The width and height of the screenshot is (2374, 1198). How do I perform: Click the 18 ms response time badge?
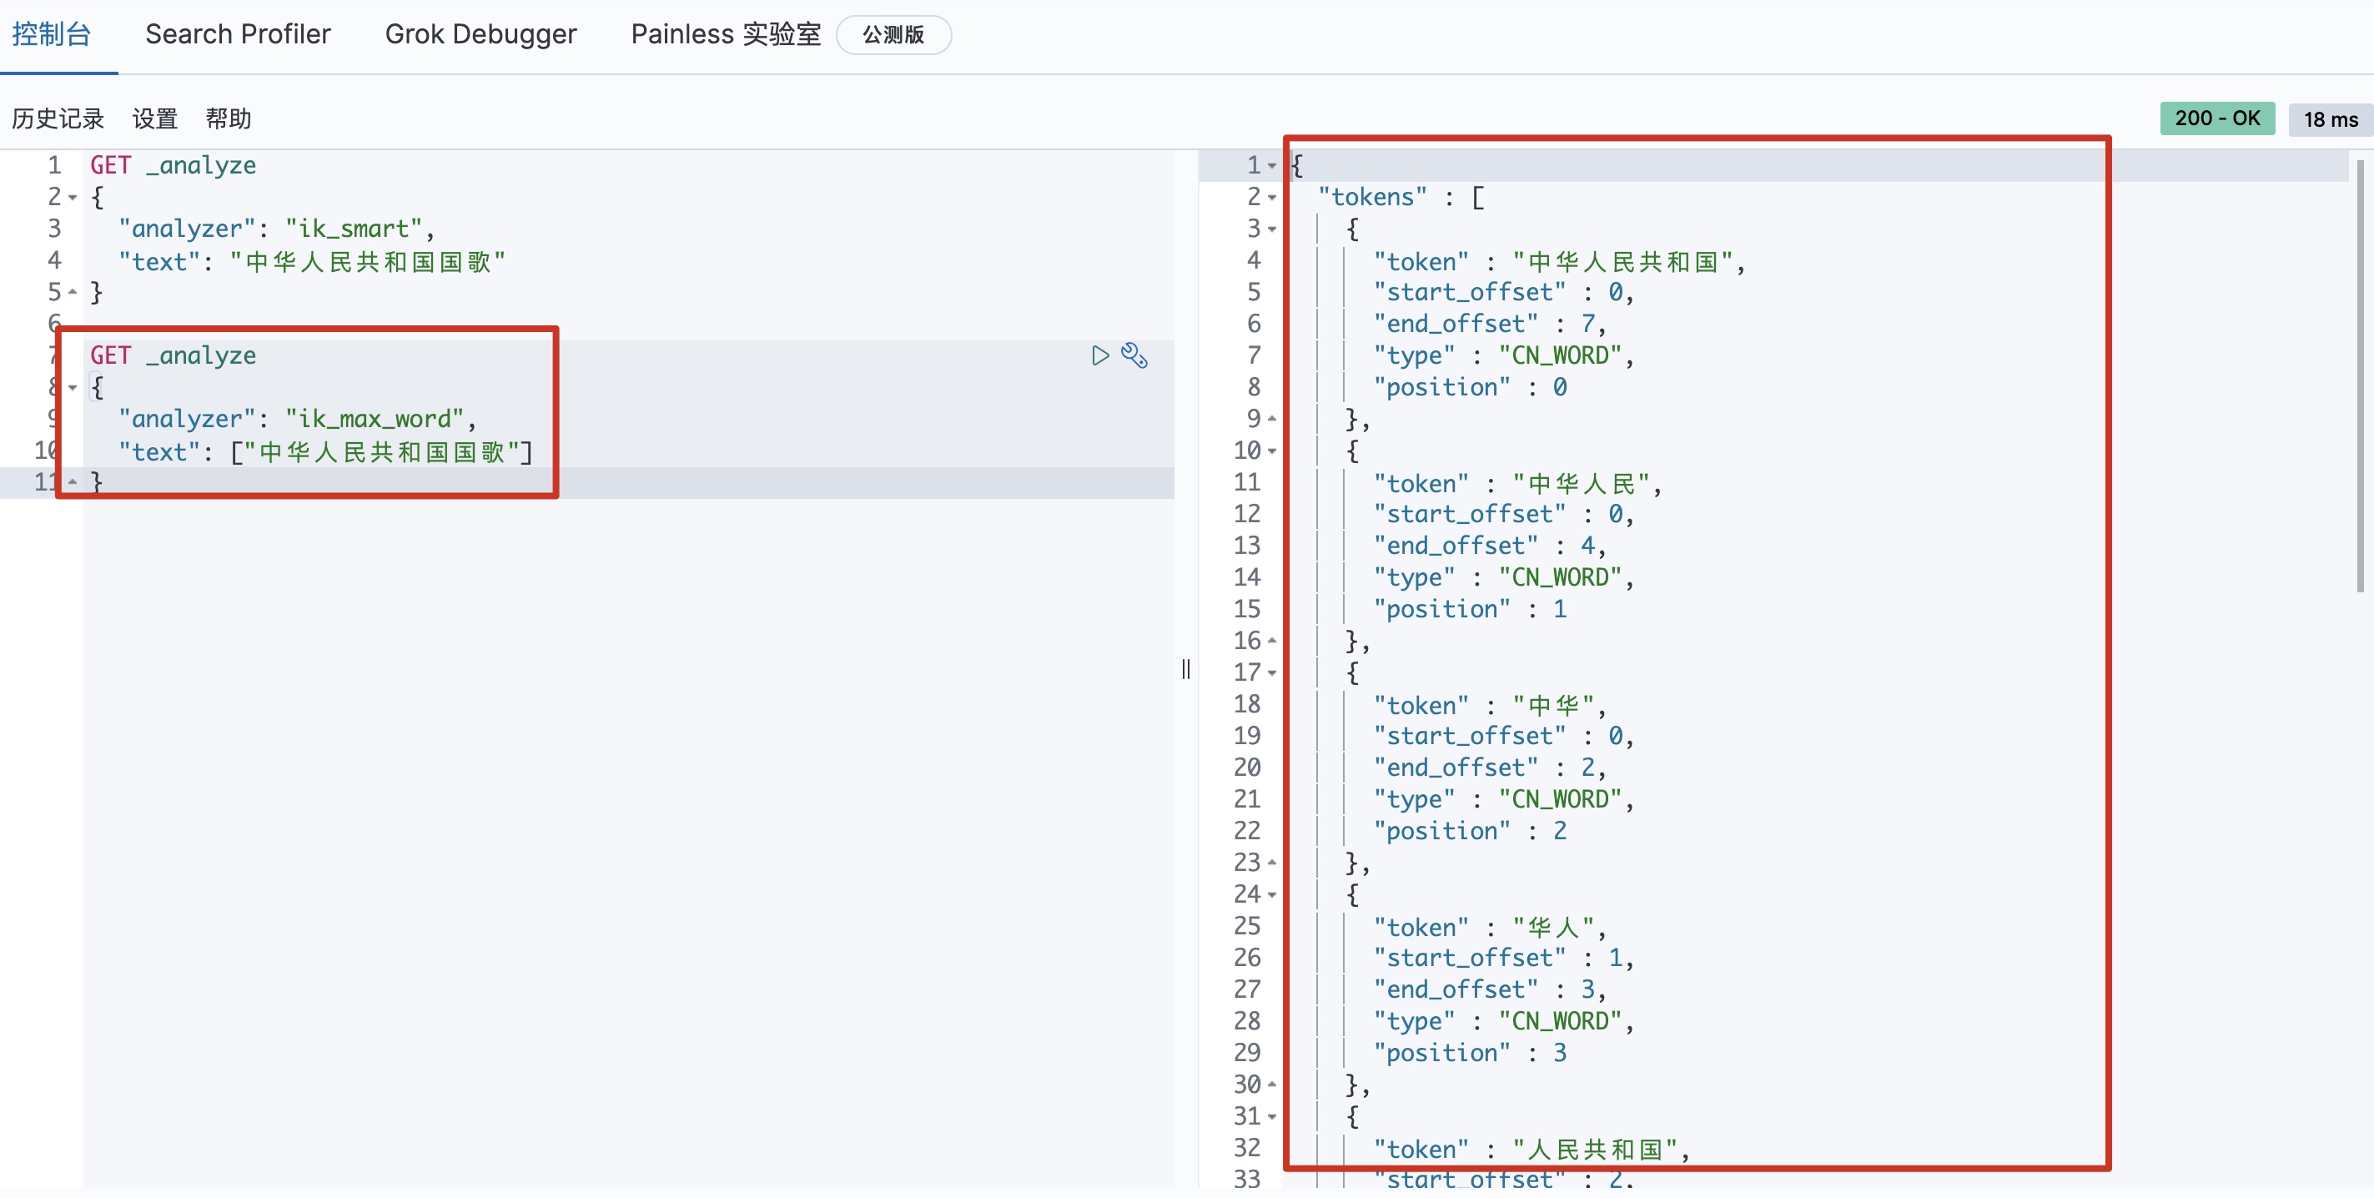(2330, 118)
